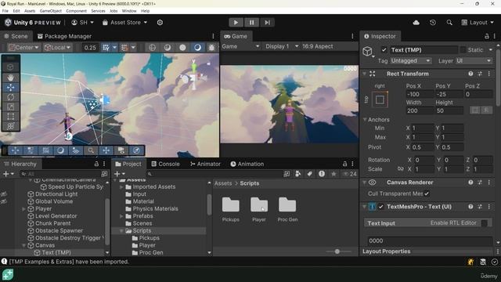This screenshot has width=501, height=282.
Task: Switch to the Package Manager tab
Action: coord(64,36)
